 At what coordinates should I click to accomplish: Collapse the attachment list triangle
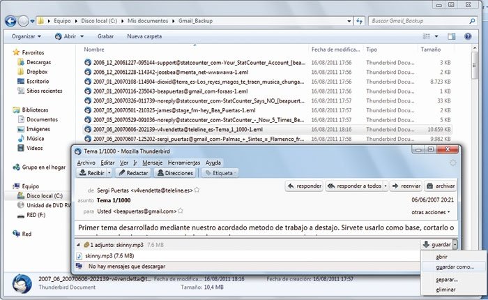pyautogui.click(x=78, y=245)
